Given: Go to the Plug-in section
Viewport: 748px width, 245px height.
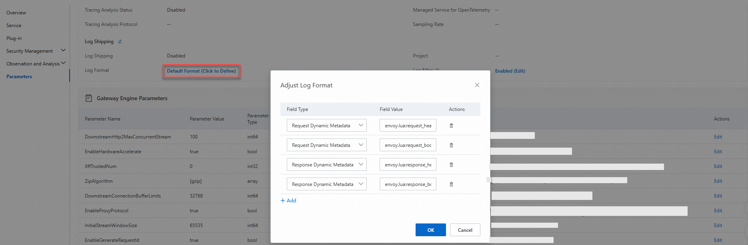Looking at the screenshot, I should 14,38.
